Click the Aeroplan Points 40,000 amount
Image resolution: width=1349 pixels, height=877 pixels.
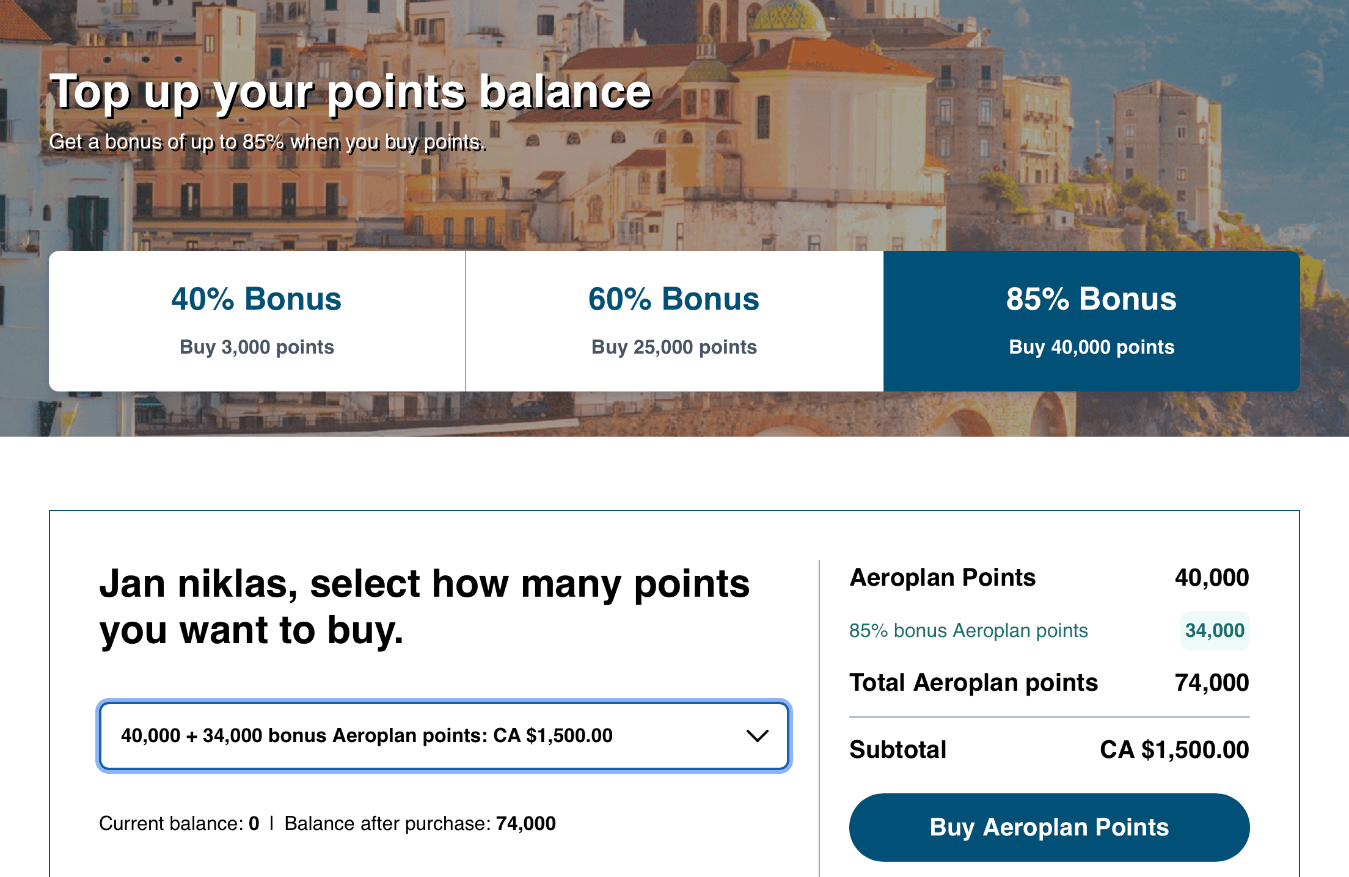1212,577
